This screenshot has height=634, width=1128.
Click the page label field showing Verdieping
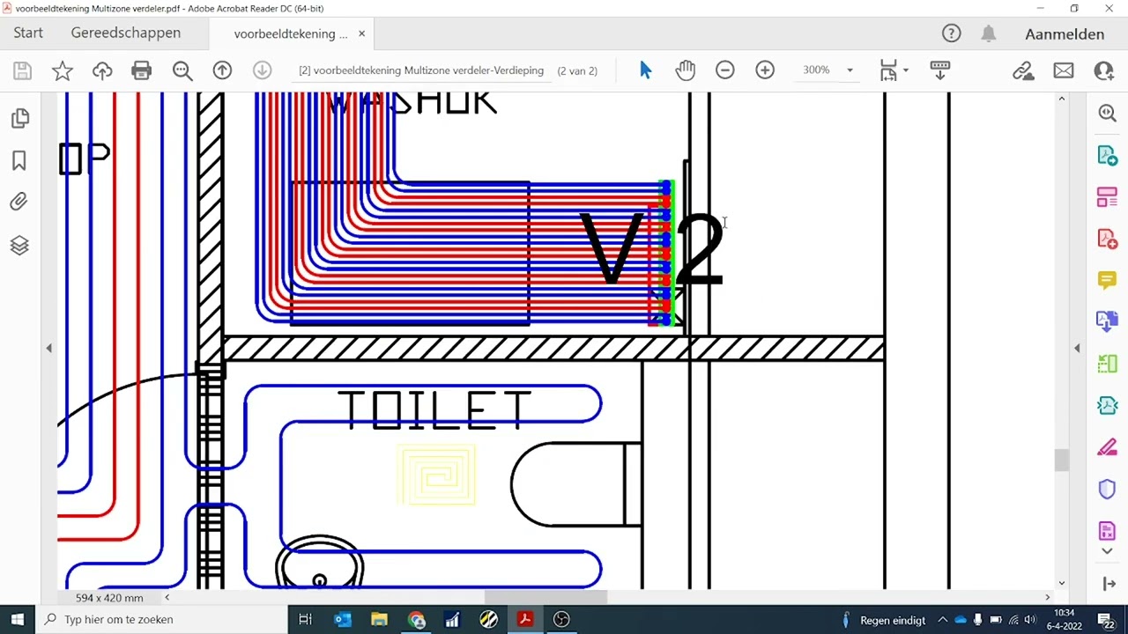(x=421, y=70)
